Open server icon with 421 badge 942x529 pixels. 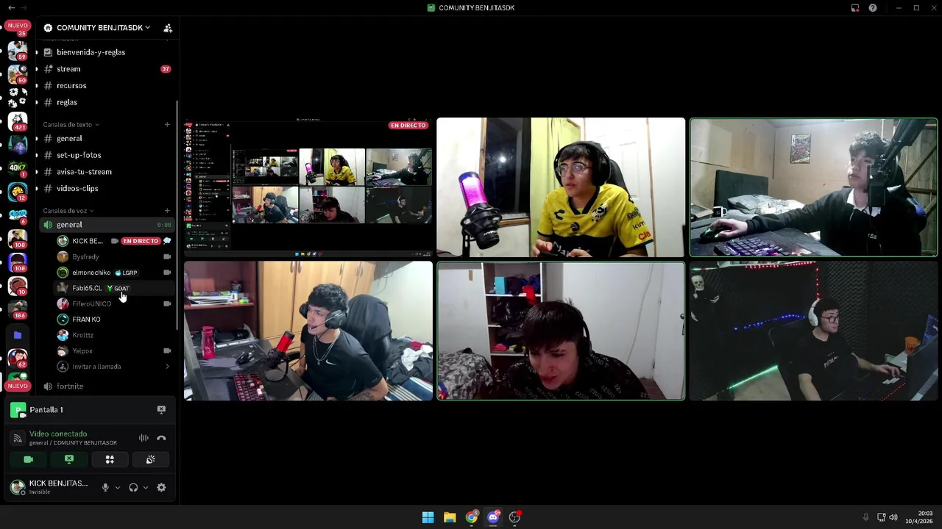point(18,121)
